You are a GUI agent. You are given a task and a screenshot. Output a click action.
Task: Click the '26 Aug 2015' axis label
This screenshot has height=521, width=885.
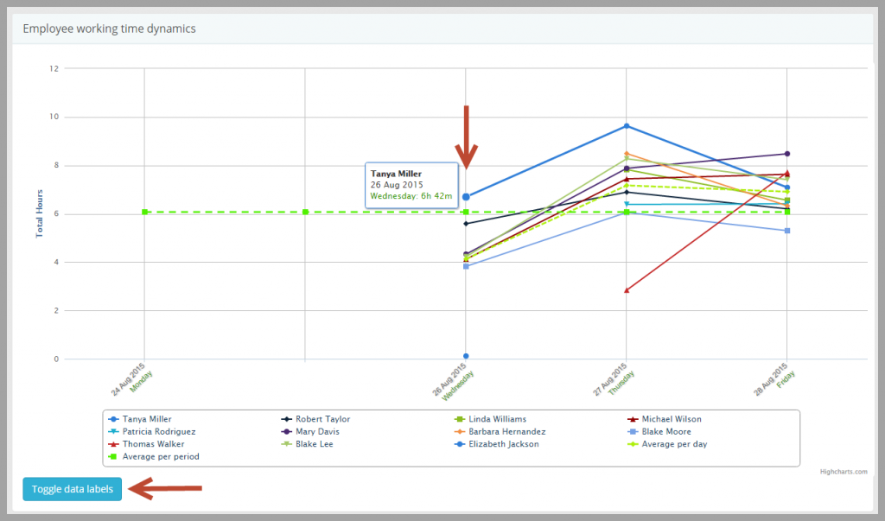449,379
